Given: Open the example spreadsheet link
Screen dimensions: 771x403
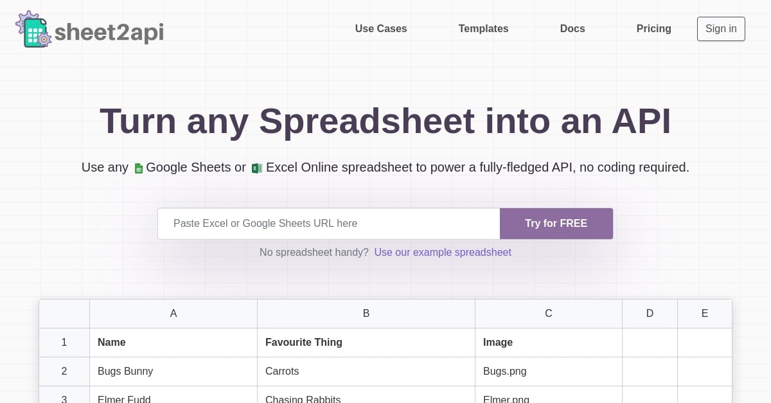Looking at the screenshot, I should point(443,253).
